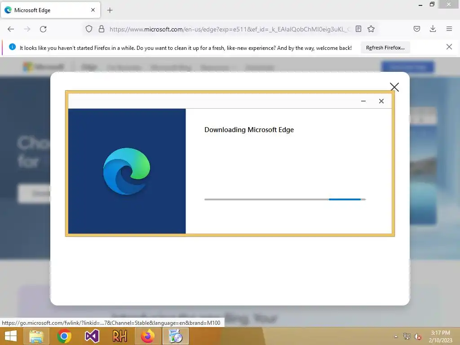The height and width of the screenshot is (345, 460).
Task: Close the Microsoft Edge tab
Action: click(x=93, y=10)
